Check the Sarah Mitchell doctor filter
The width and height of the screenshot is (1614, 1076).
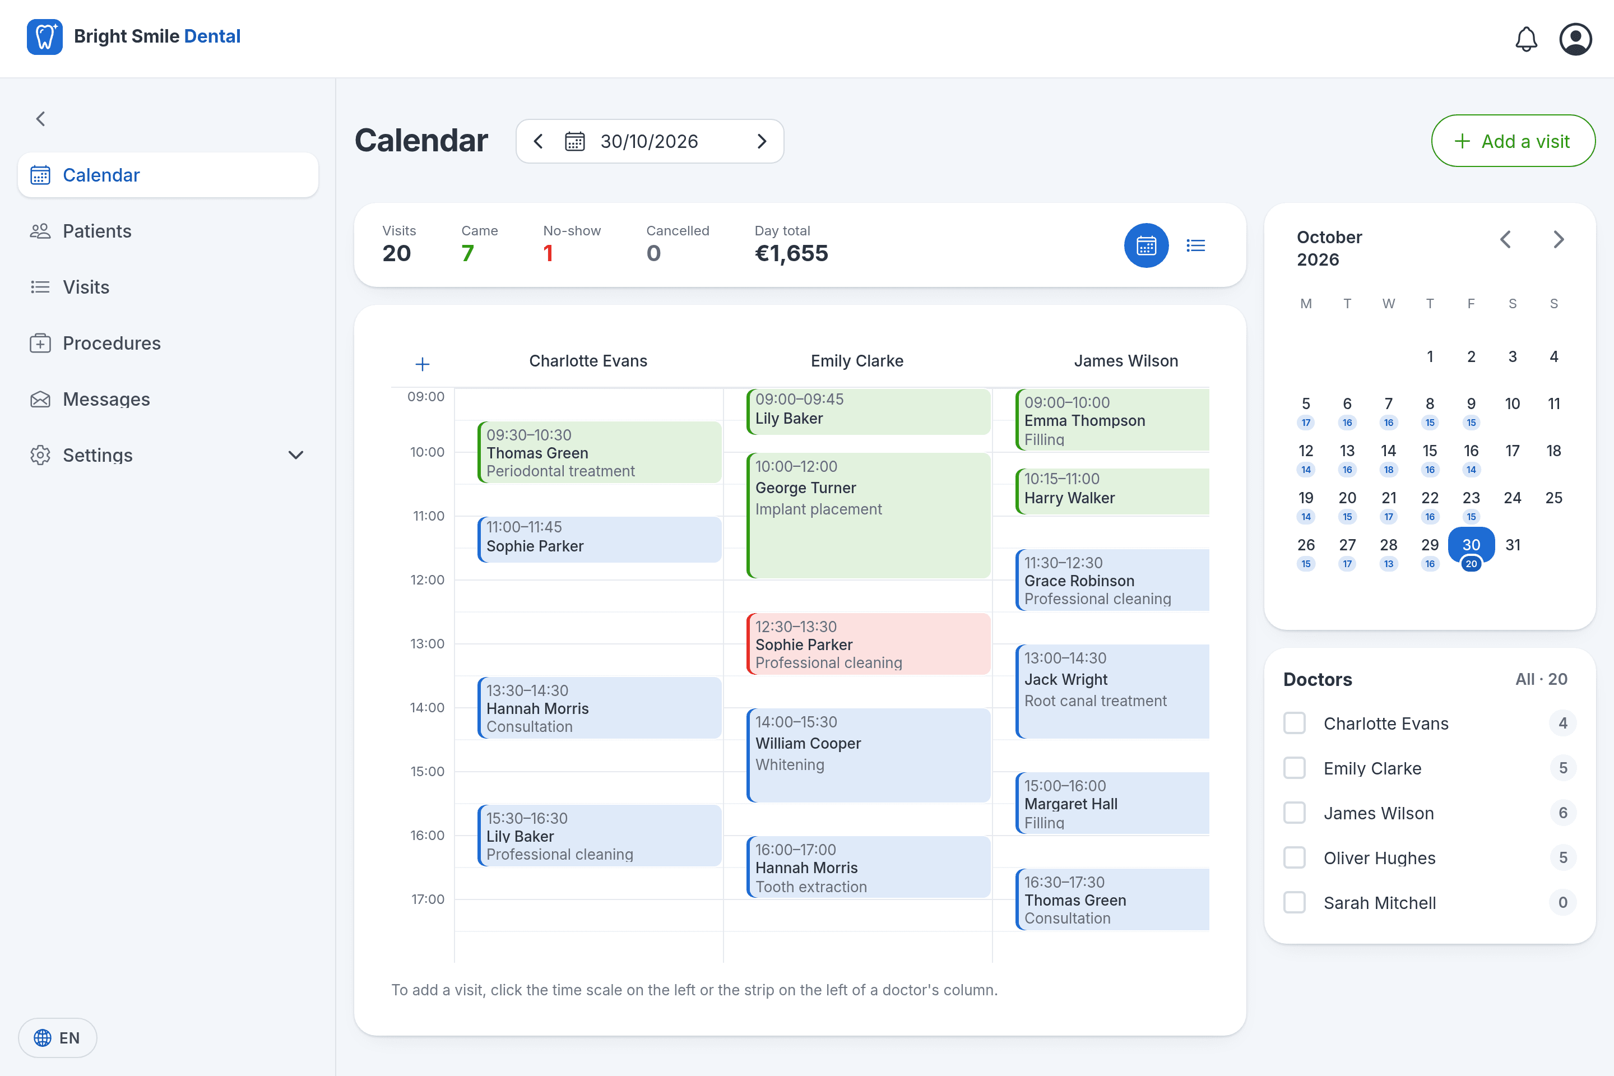coord(1294,902)
